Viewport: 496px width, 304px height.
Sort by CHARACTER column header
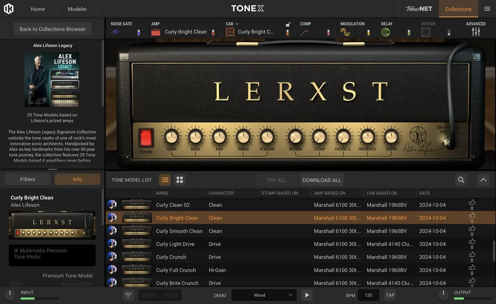[x=221, y=193]
